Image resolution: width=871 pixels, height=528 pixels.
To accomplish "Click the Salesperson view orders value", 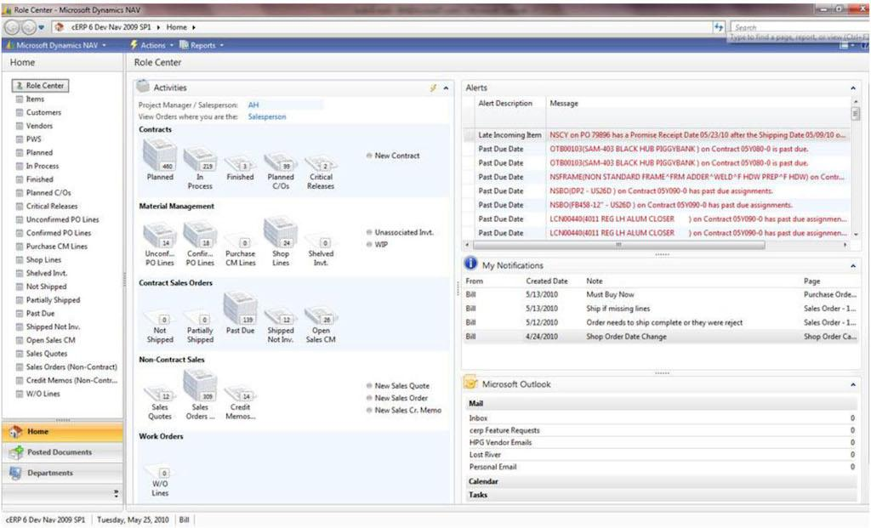I will tap(266, 116).
